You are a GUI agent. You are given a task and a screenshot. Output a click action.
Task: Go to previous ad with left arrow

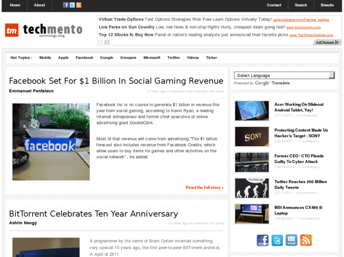tap(100, 42)
